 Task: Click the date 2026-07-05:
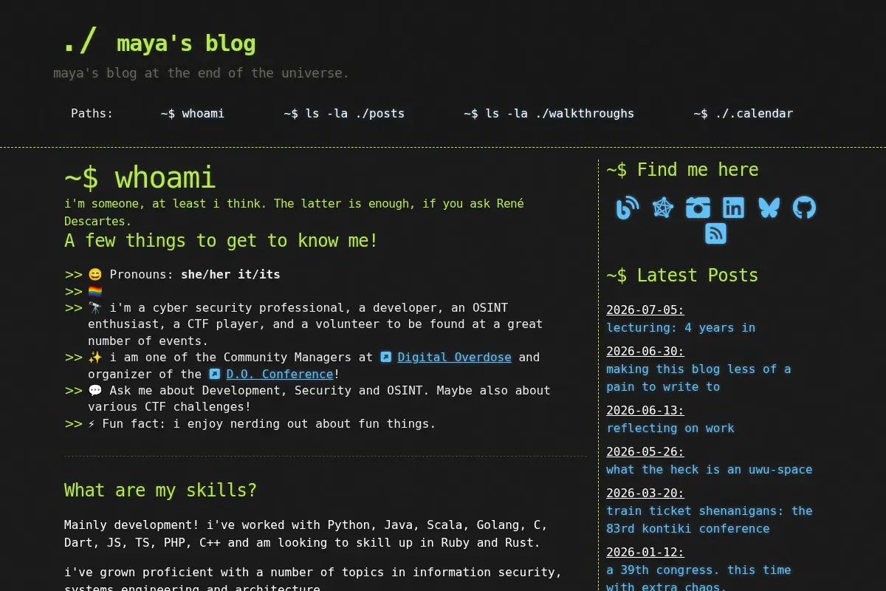(645, 310)
